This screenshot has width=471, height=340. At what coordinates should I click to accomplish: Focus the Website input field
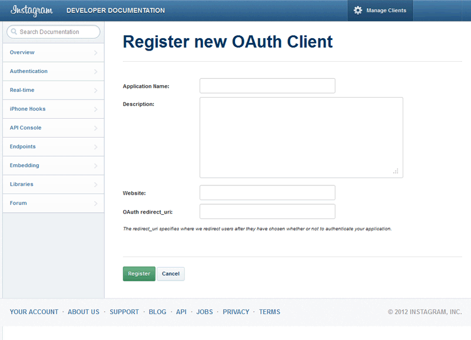coord(267,192)
